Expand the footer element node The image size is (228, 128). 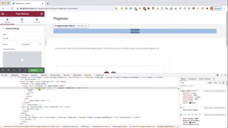20,117
